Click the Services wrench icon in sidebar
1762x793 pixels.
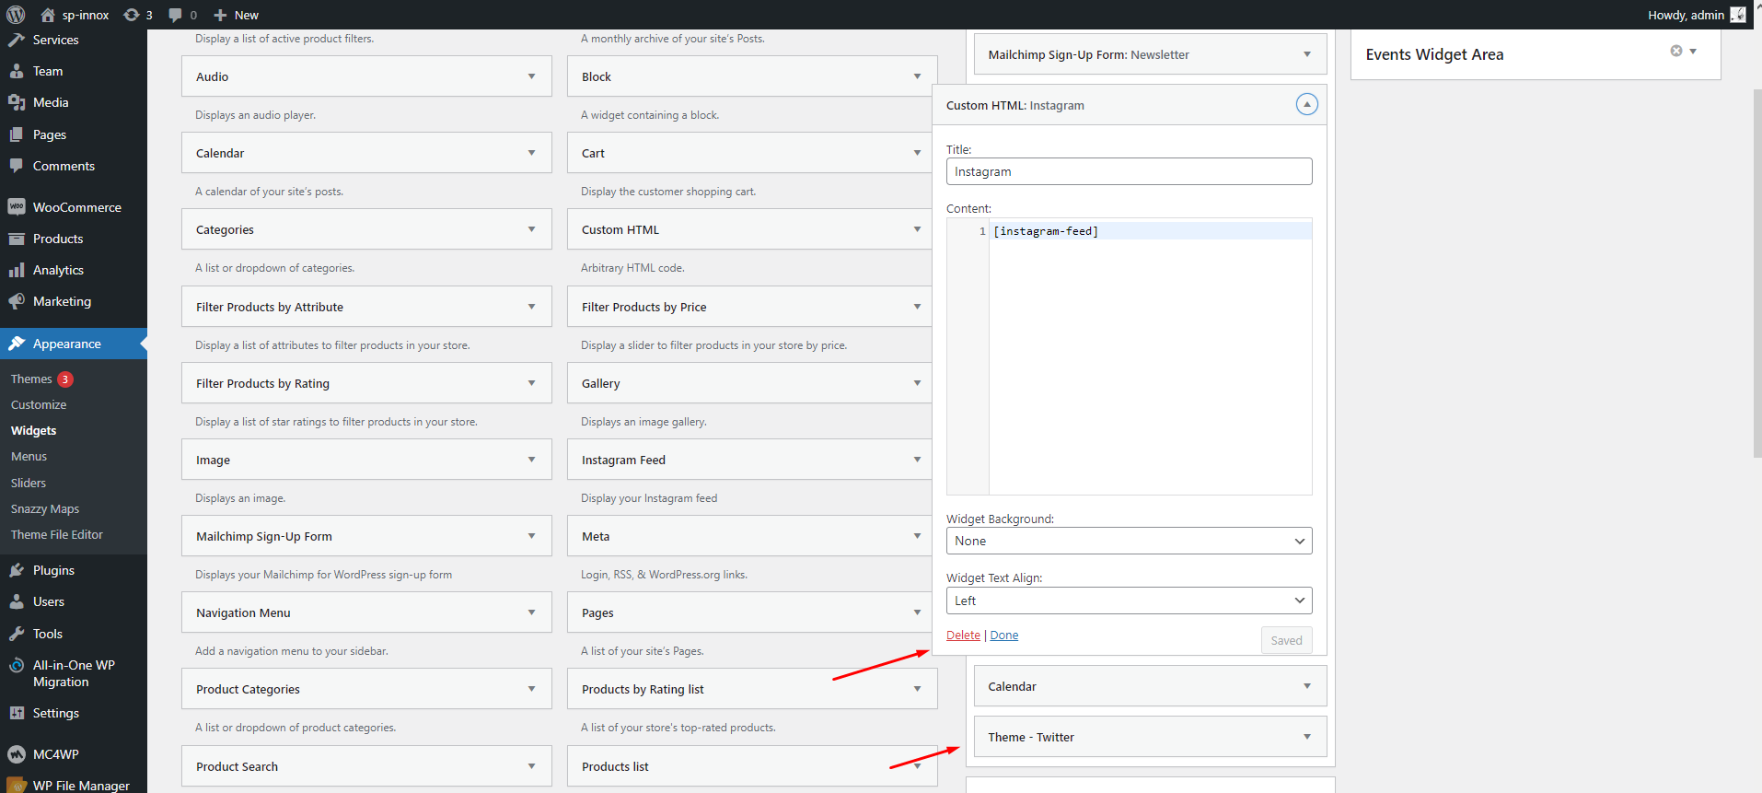pos(17,40)
